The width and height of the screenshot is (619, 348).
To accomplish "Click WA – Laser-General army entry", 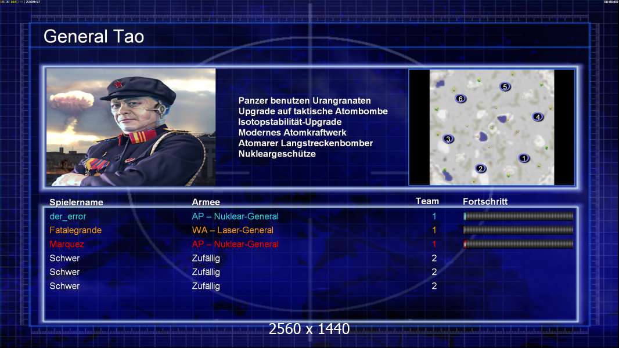I will (232, 230).
